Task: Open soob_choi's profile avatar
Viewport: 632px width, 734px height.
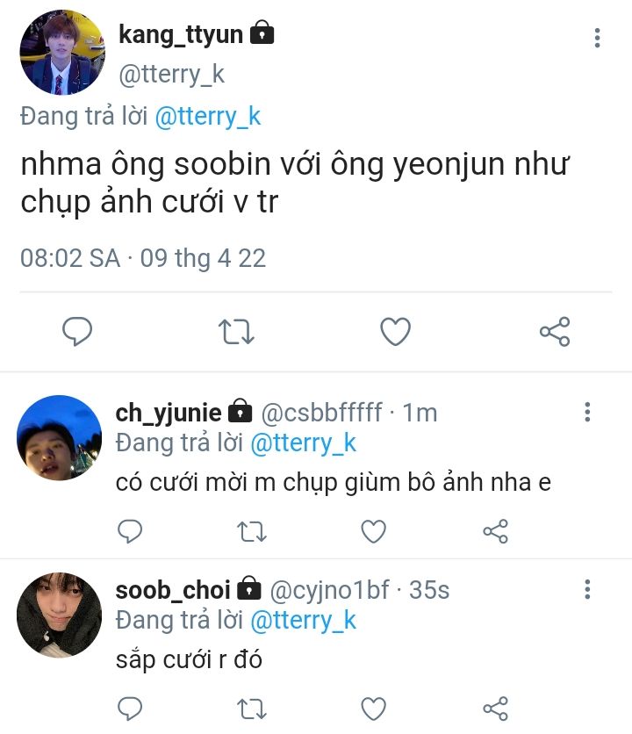Action: coord(60,615)
